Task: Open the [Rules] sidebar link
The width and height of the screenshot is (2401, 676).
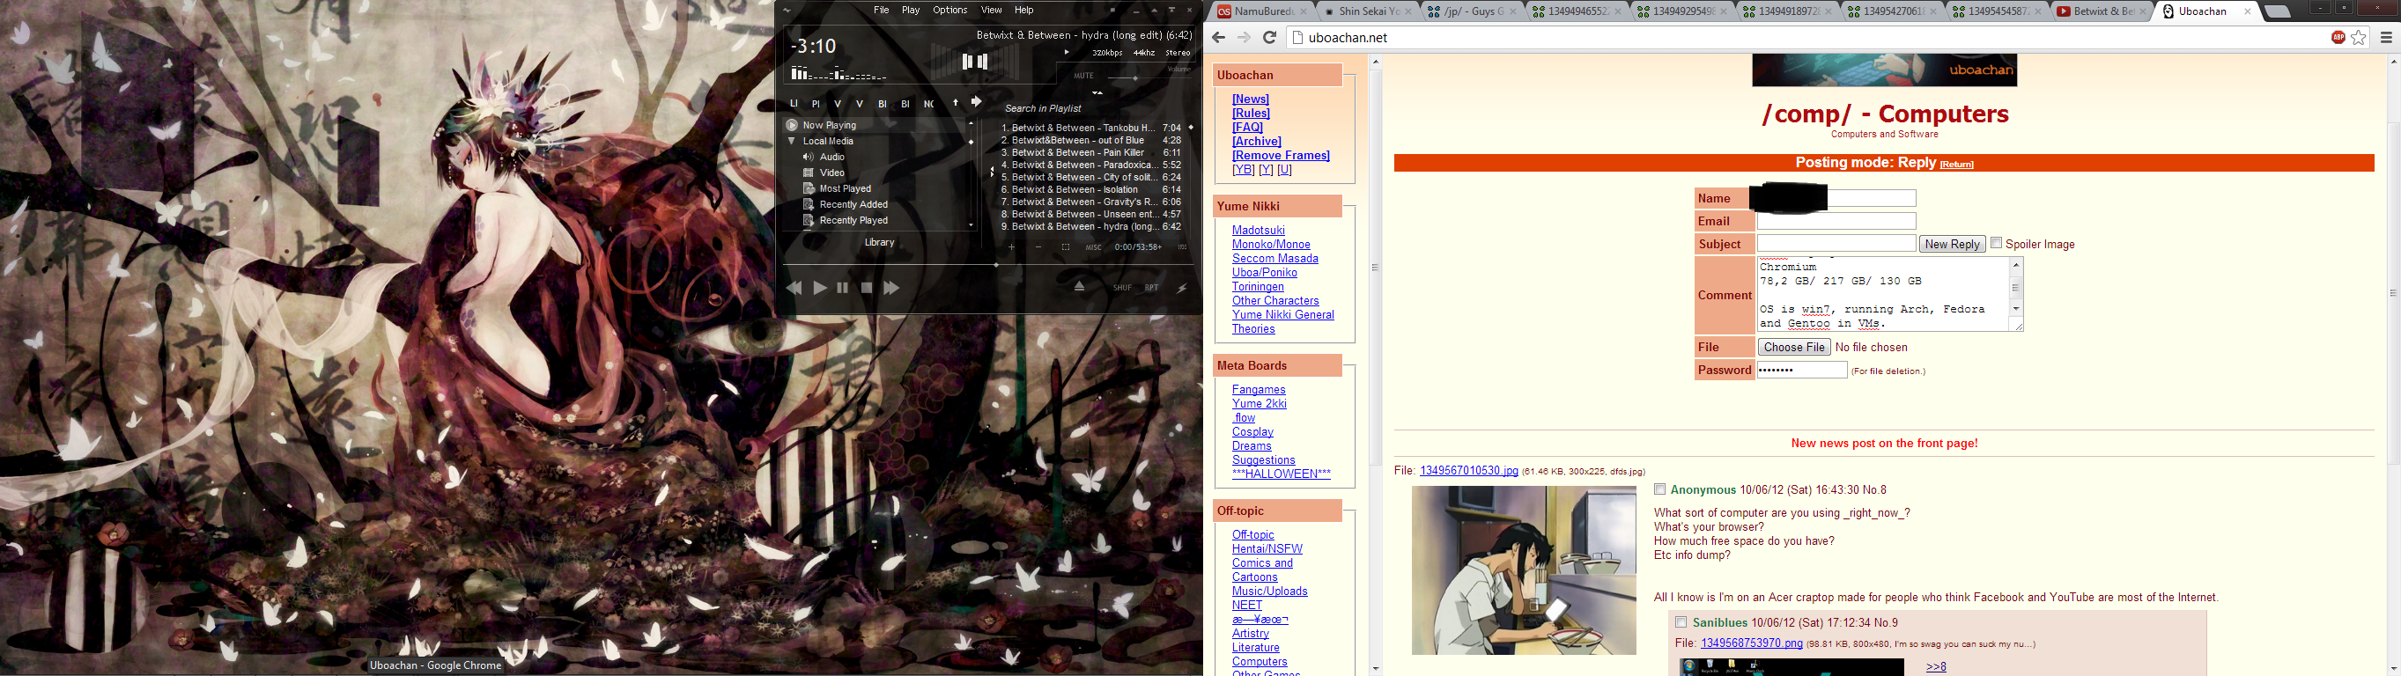Action: [1251, 114]
